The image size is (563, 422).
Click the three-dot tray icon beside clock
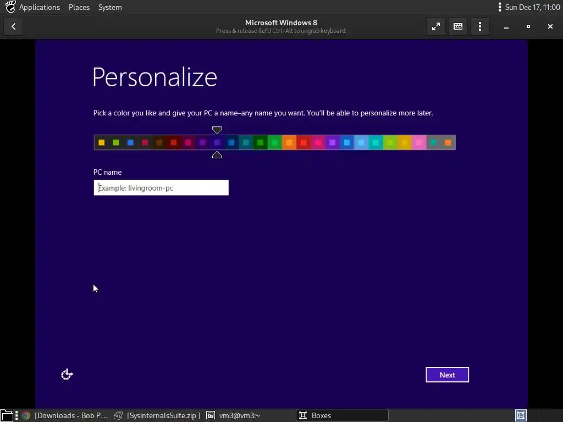point(499,7)
